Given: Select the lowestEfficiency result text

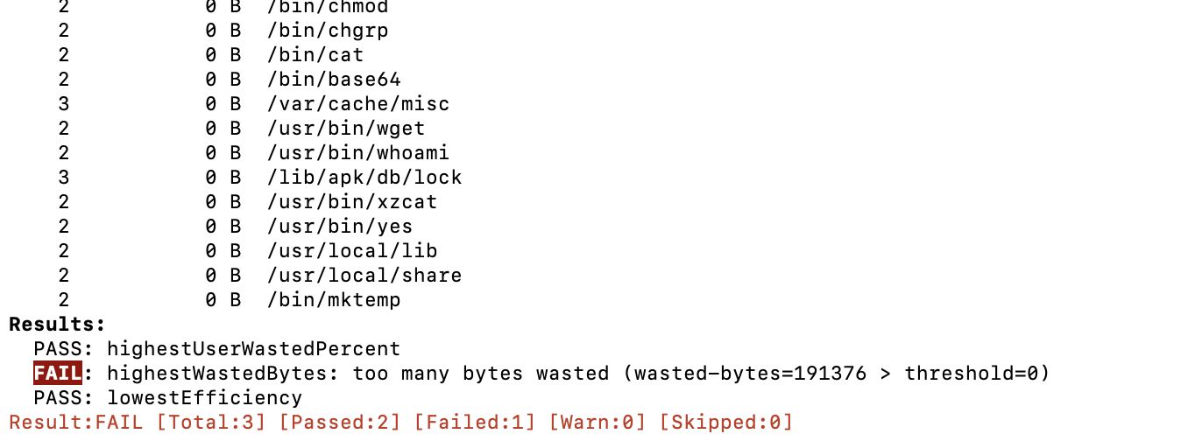Looking at the screenshot, I should tap(204, 398).
